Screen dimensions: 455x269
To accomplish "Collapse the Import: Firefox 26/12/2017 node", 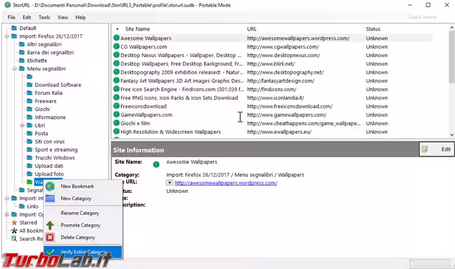I will coord(6,36).
